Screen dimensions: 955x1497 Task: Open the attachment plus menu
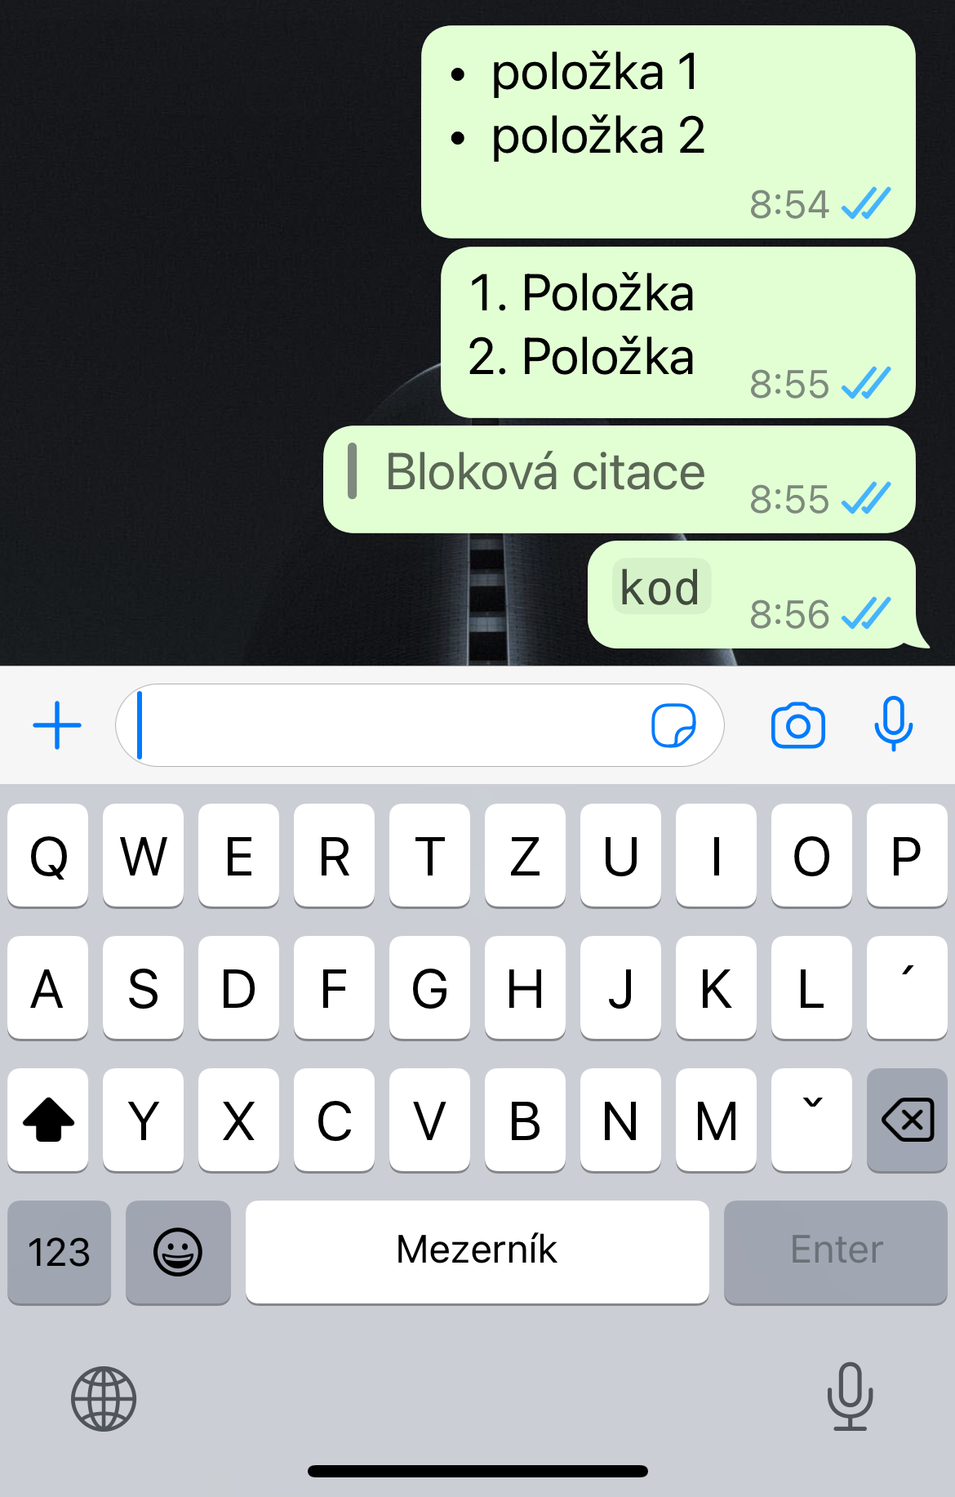pyautogui.click(x=57, y=725)
